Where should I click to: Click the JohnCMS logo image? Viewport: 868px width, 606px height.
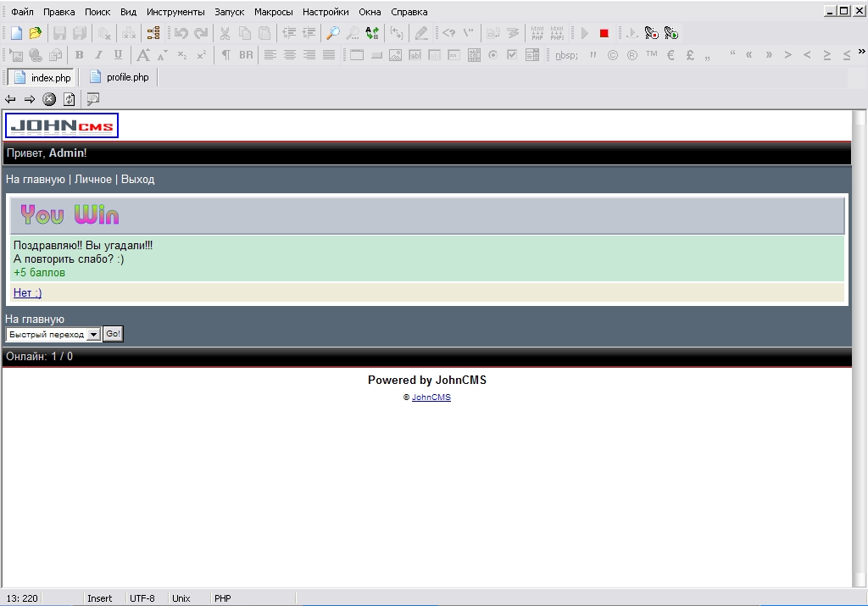click(x=61, y=125)
